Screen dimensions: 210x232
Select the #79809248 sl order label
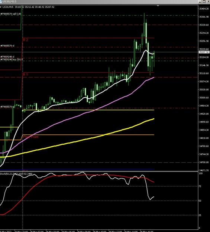pos(7,57)
